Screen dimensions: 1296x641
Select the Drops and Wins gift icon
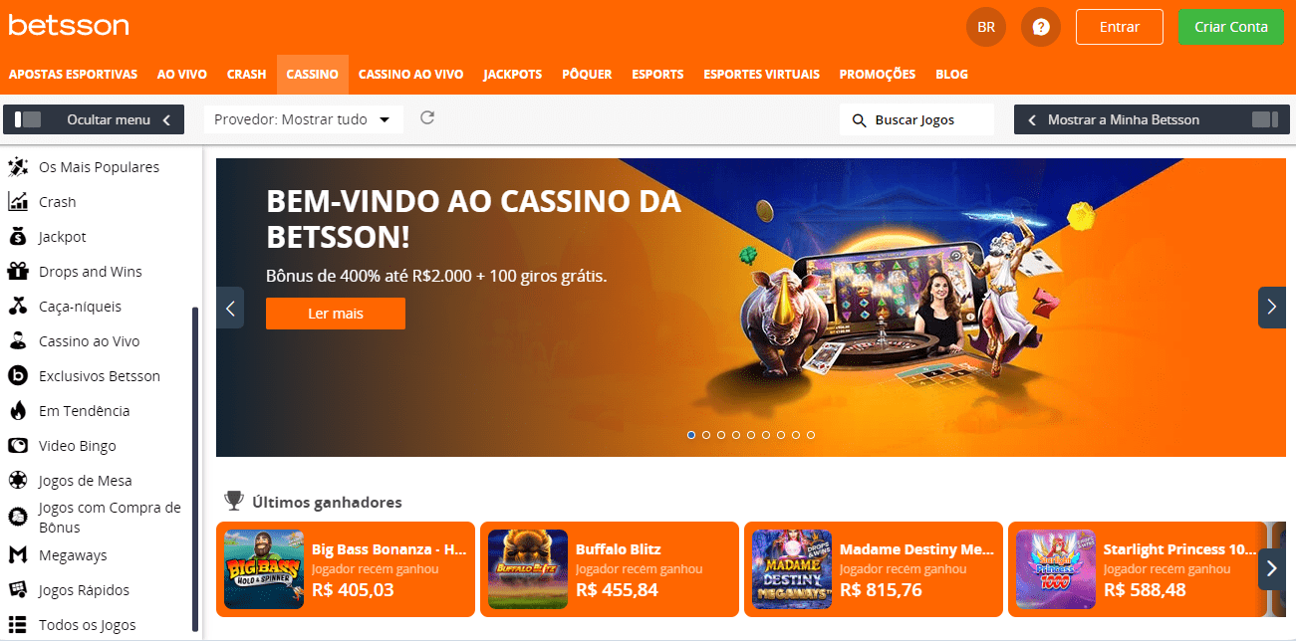coord(18,272)
